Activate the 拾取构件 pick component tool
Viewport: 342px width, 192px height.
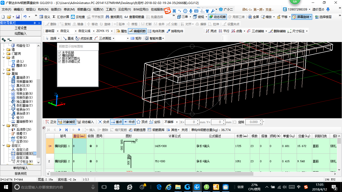175,31
